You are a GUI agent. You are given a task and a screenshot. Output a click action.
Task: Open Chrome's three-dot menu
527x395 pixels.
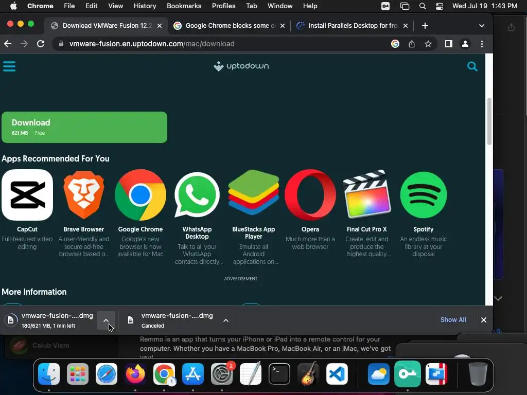coord(482,44)
